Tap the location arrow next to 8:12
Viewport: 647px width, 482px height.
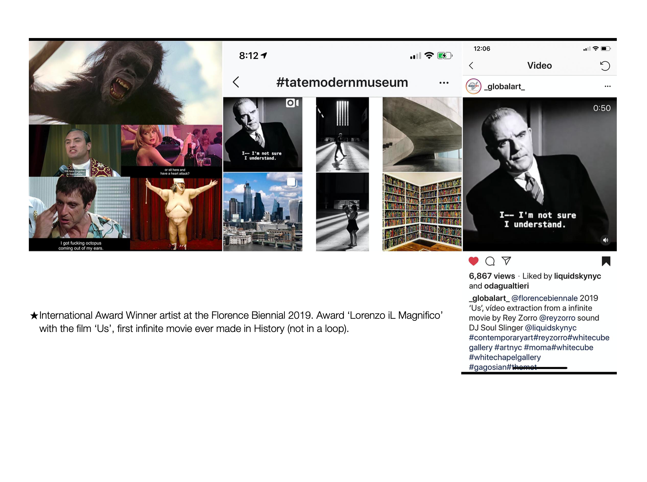pyautogui.click(x=264, y=55)
